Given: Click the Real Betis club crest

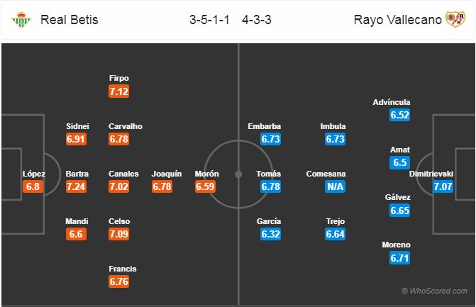Looking at the screenshot, I should coord(21,19).
